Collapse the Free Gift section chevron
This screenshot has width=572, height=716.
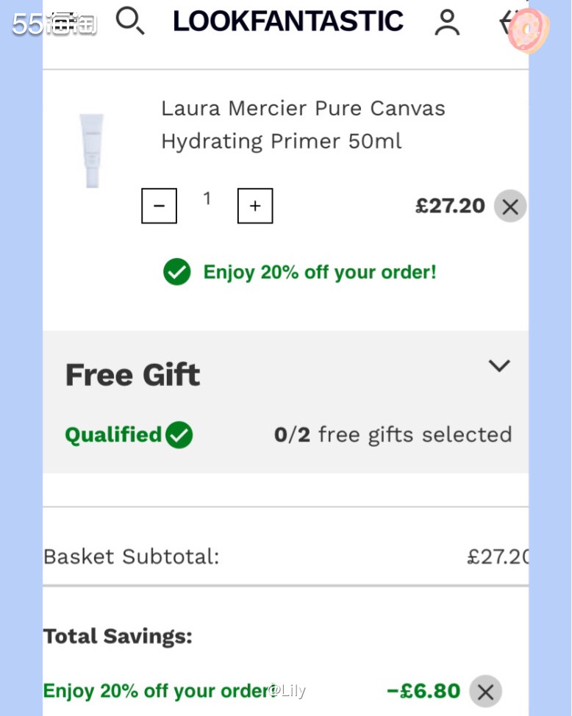click(499, 365)
